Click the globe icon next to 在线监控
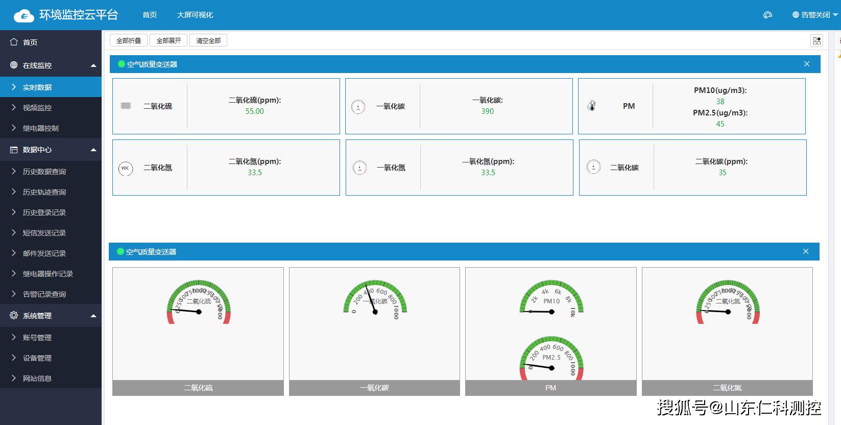841x425 pixels. click(14, 65)
